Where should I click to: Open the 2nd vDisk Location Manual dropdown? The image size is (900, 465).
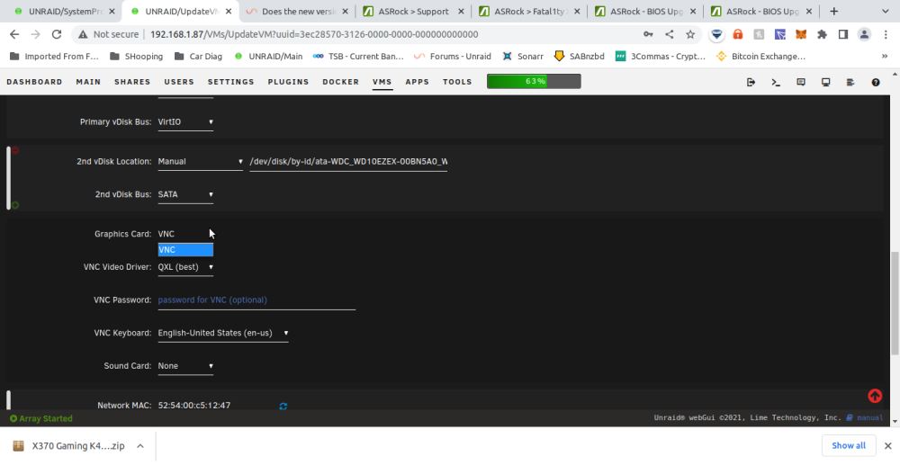point(201,162)
